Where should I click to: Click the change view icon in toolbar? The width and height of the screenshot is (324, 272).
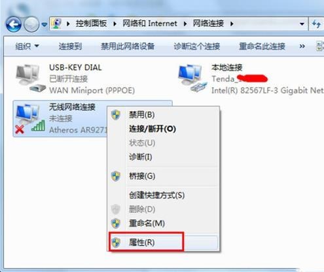[x=319, y=46]
